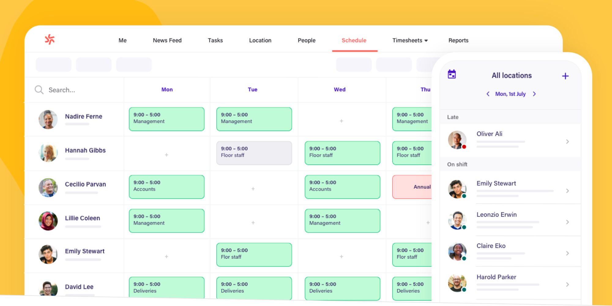Click Claire Eko's avatar photo

[457, 252]
